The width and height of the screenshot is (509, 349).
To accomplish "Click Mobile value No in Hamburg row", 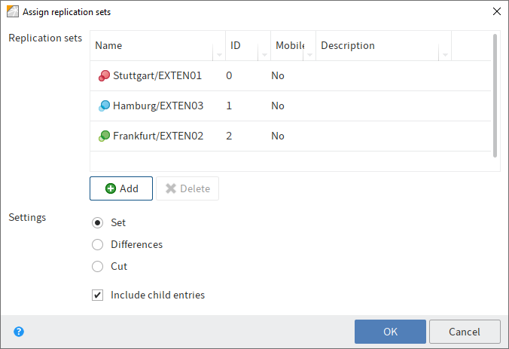I will pyautogui.click(x=278, y=106).
